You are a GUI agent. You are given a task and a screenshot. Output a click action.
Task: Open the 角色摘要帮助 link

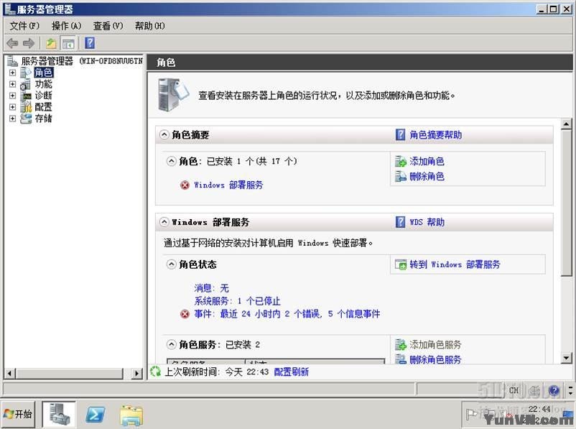point(436,135)
